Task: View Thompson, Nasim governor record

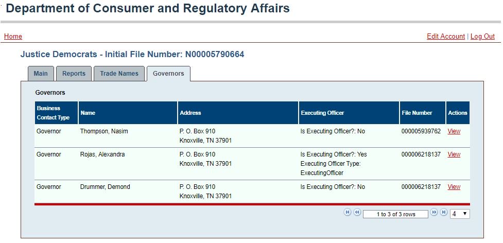Action: pos(454,131)
